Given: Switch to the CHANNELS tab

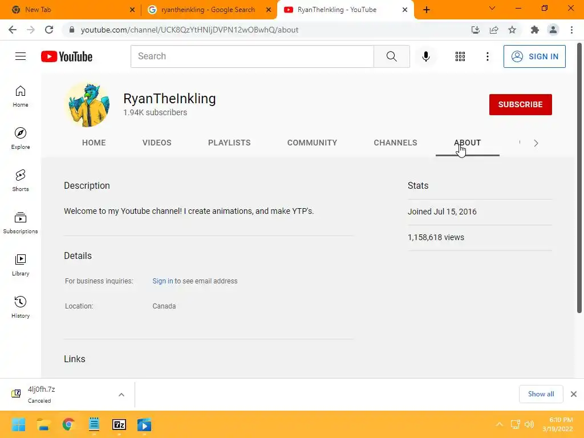Looking at the screenshot, I should [396, 143].
